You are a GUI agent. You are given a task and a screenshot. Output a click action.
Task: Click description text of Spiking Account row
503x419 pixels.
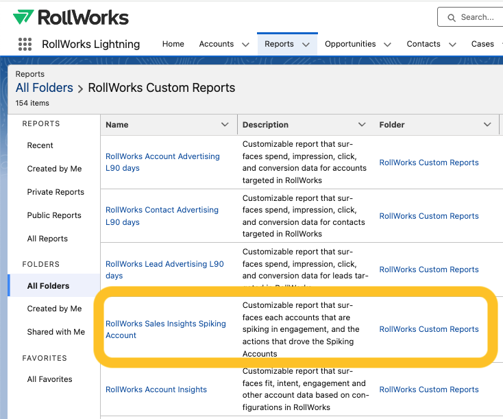[301, 329]
